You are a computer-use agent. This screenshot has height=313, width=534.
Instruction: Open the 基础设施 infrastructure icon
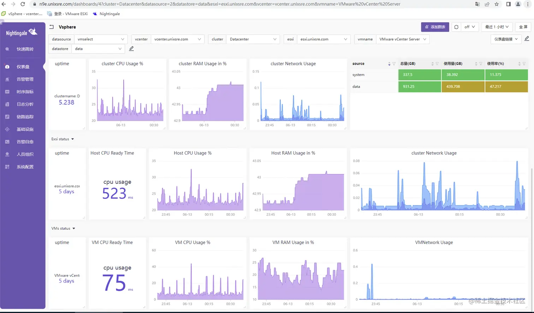[x=8, y=130]
